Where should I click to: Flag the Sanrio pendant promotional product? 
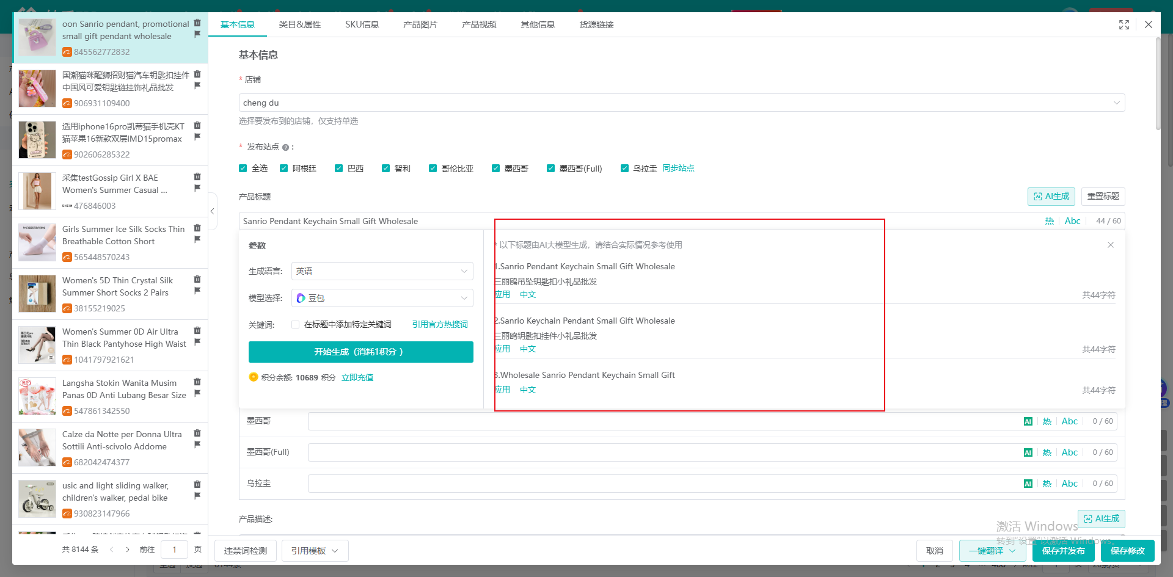pos(197,34)
